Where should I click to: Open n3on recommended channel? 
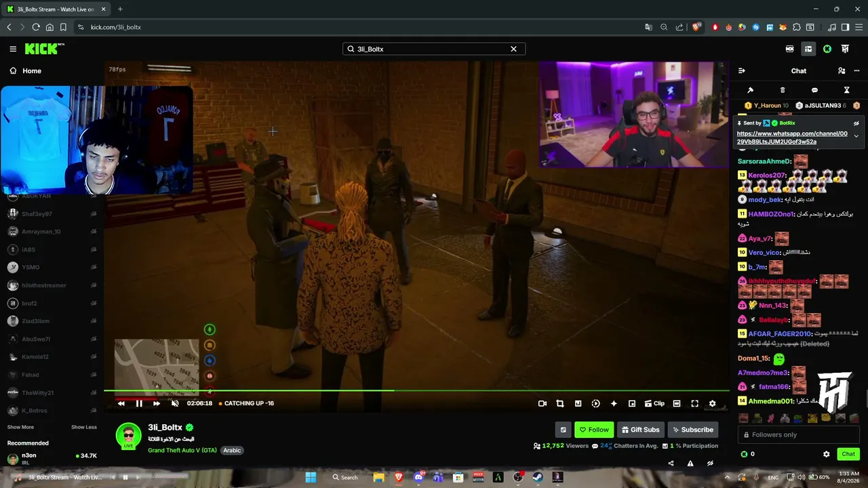[52, 458]
